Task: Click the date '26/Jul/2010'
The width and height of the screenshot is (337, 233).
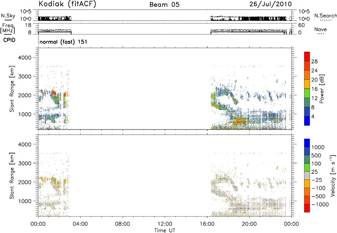Action: click(x=270, y=4)
